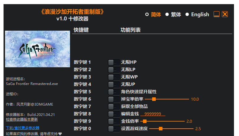Click the 功能列表 column header

coord(131,30)
